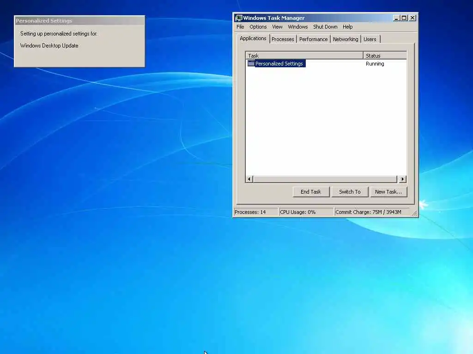Click the Running status cell
This screenshot has width=473, height=354.
[x=375, y=64]
